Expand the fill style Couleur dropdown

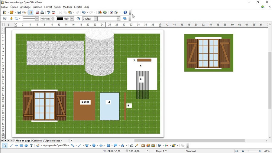[96, 19]
